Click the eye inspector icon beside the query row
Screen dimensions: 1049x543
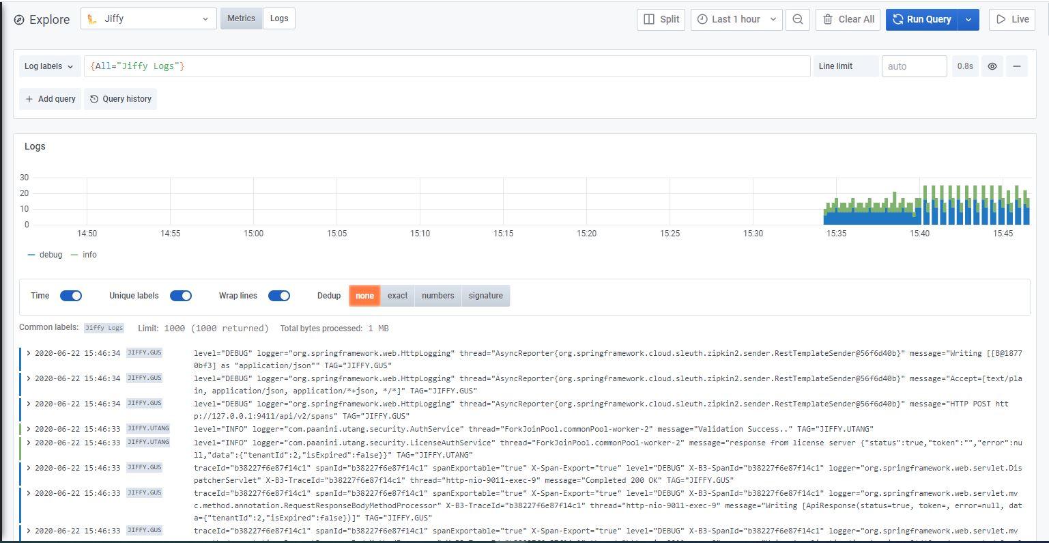click(991, 66)
